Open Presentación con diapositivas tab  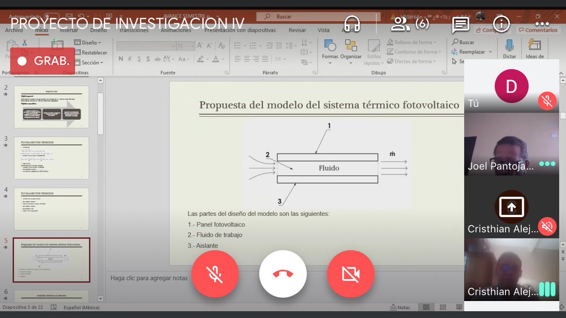240,30
